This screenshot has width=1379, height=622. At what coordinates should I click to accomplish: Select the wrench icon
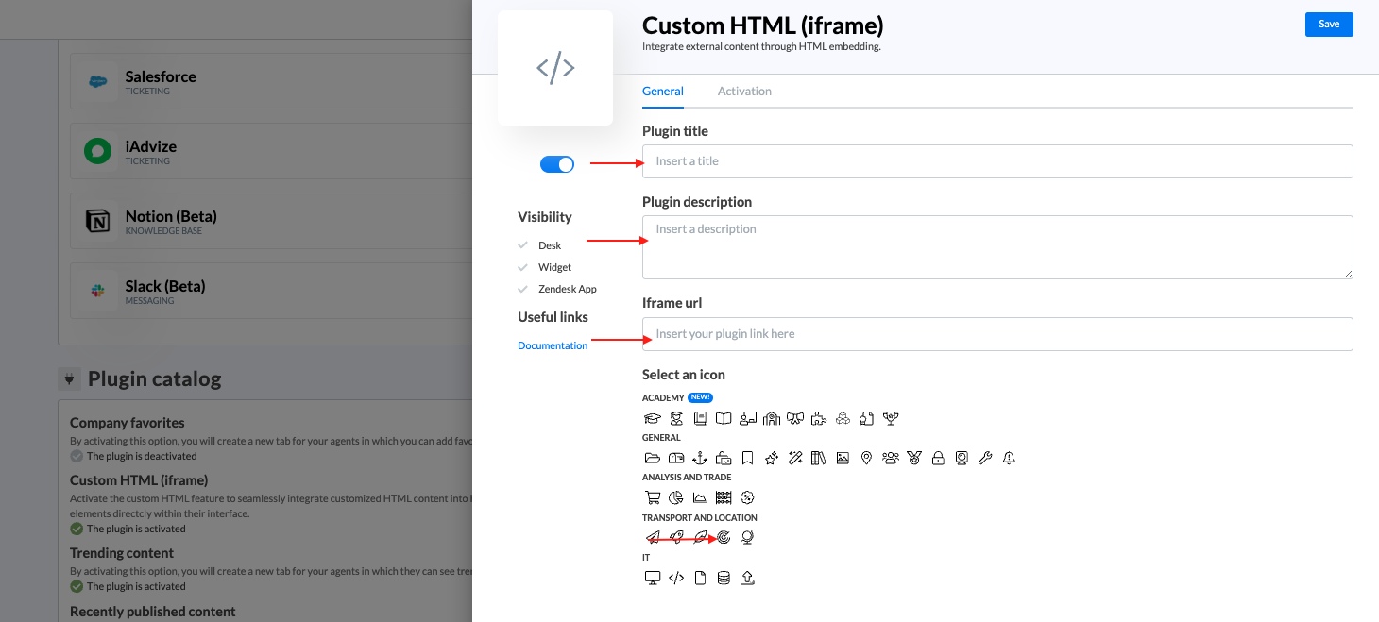click(985, 458)
